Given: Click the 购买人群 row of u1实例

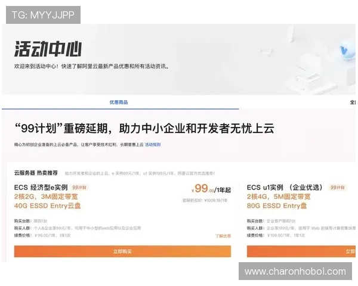Looking at the screenshot, I should click(x=301, y=228).
